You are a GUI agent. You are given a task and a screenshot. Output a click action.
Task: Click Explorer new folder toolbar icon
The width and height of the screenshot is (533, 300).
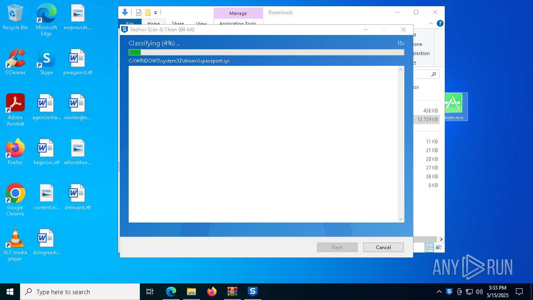pos(148,12)
